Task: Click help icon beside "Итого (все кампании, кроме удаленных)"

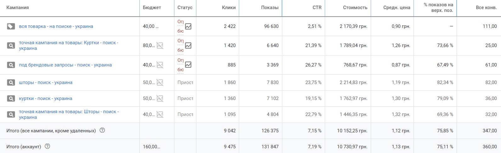Action: (x=102, y=130)
